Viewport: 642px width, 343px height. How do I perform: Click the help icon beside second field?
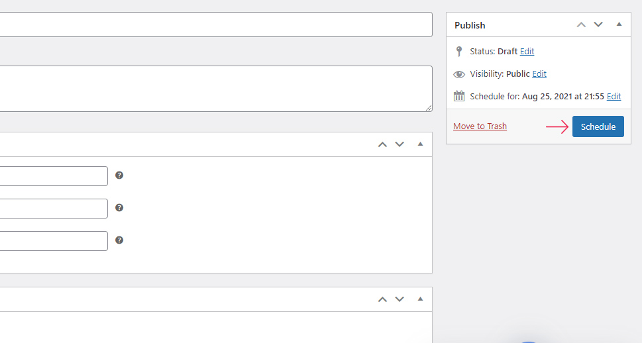[x=119, y=208]
